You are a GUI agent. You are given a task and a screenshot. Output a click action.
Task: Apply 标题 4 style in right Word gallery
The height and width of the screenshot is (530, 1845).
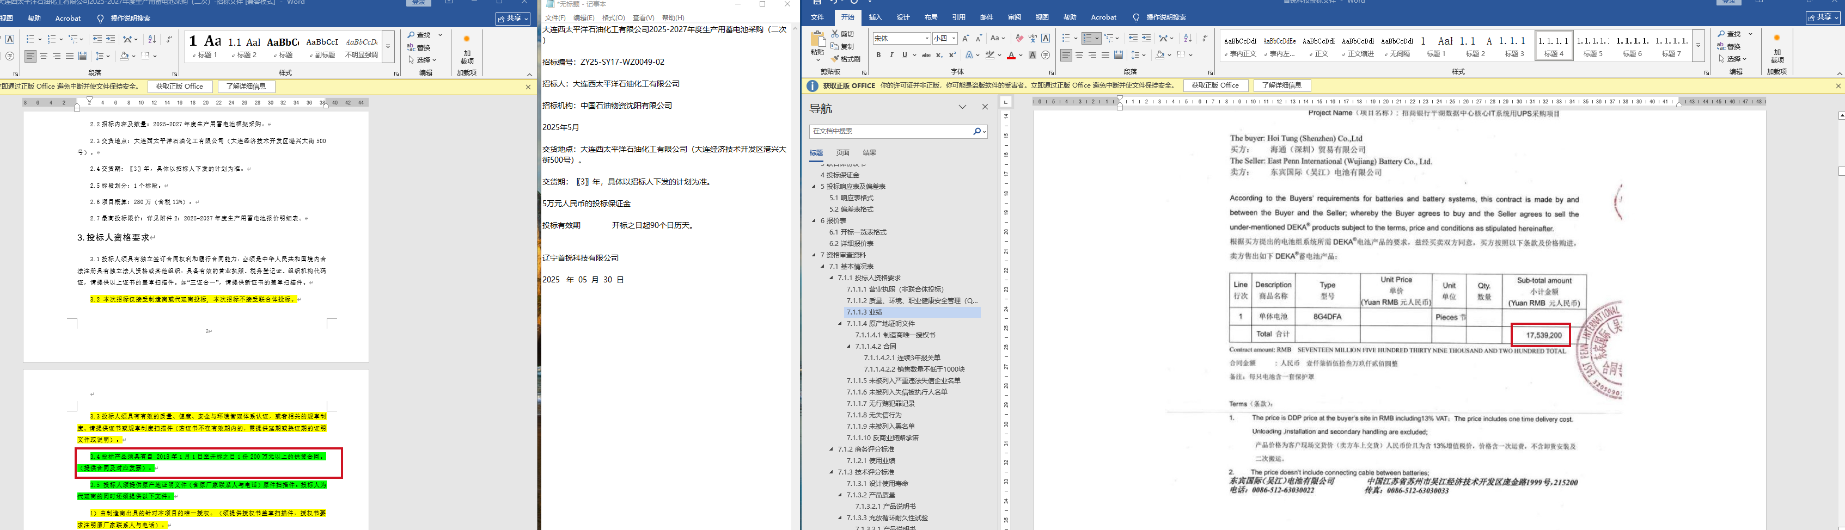1554,46
